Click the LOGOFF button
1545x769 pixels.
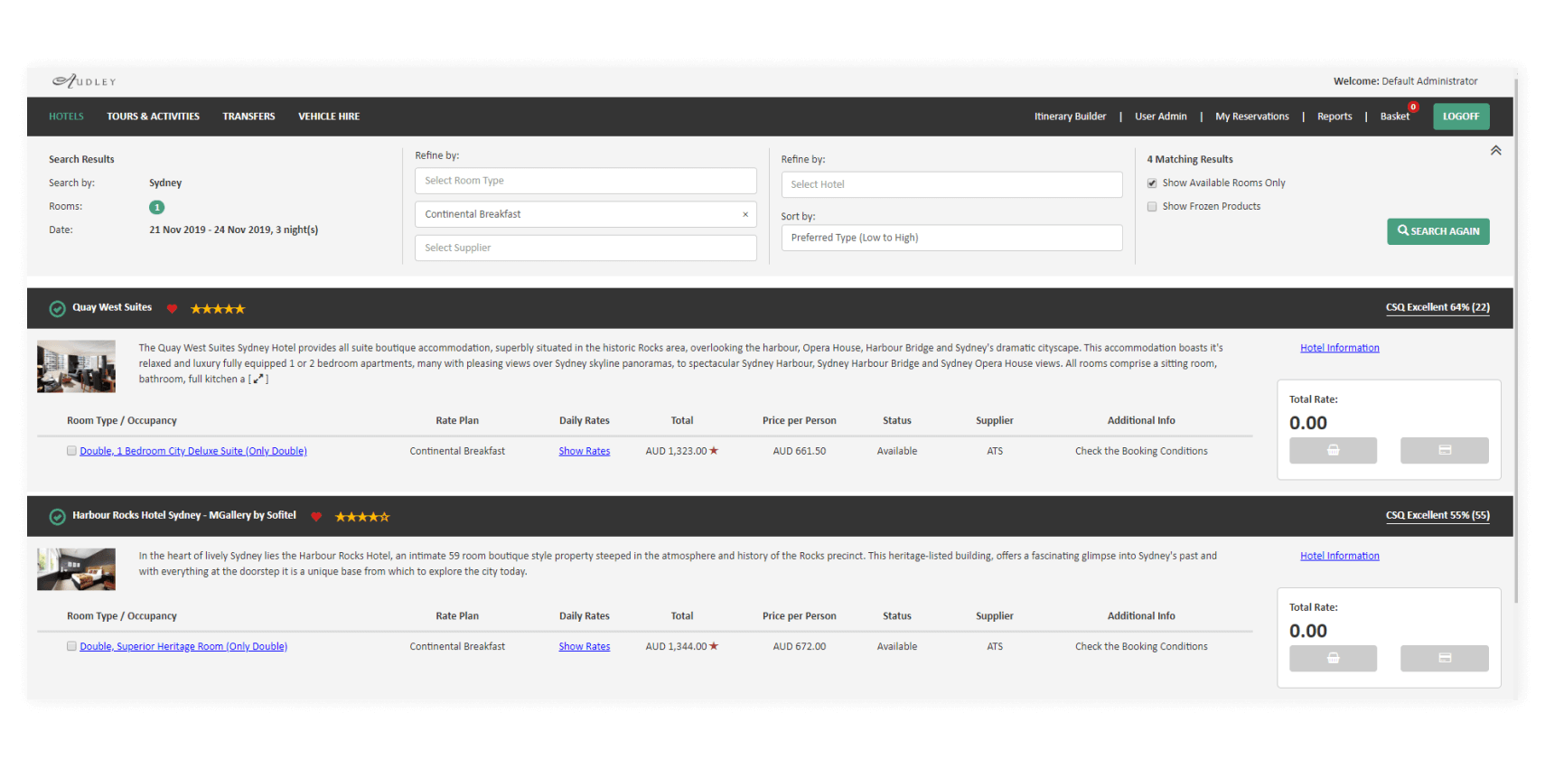[x=1461, y=117]
